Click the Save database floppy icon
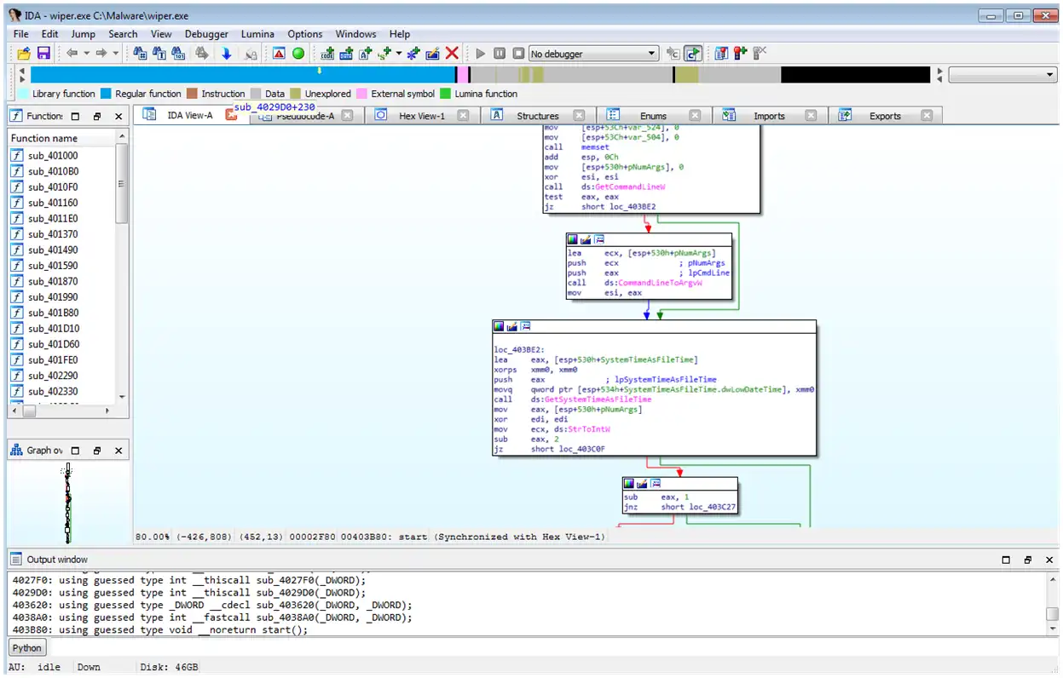Viewport: 1063px width, 678px height. [x=43, y=54]
